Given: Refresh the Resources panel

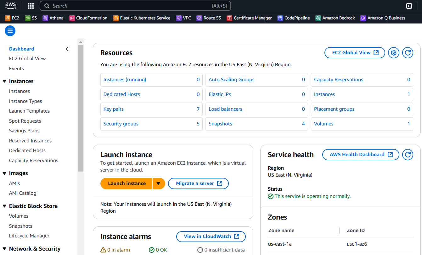Looking at the screenshot, I should click(x=408, y=53).
